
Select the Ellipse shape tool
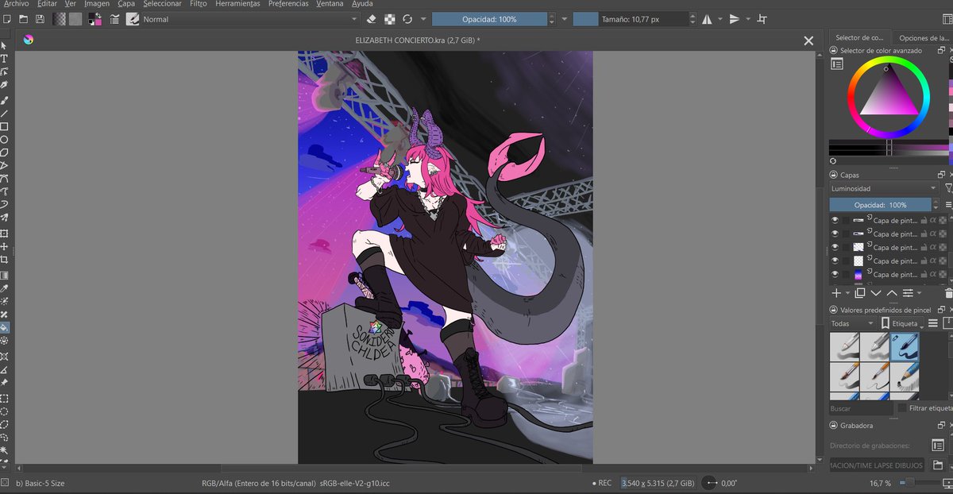[4, 139]
